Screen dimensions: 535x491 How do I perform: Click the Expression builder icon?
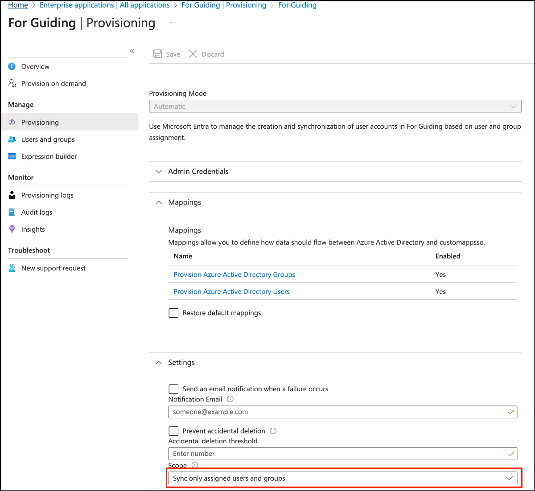12,156
